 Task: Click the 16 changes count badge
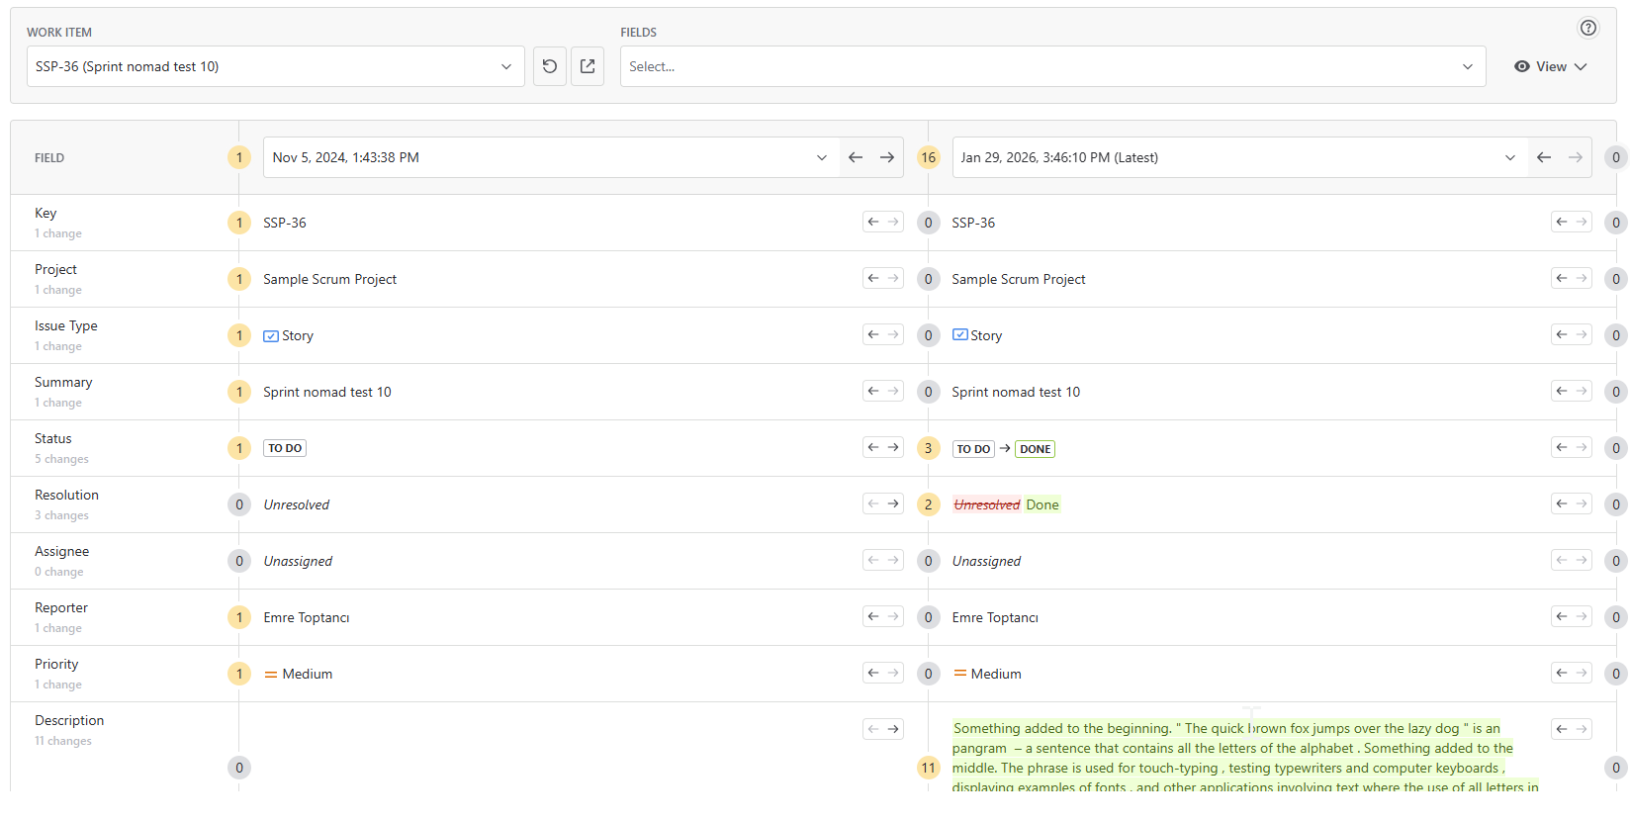point(928,157)
